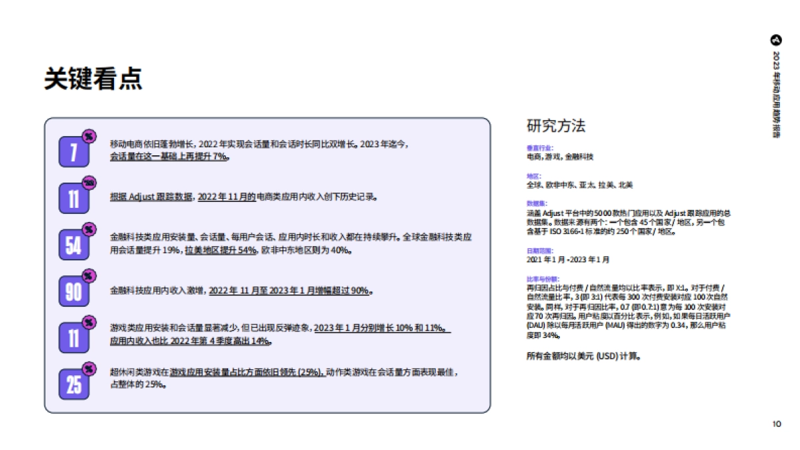
Task: Open the link 根据 Adjust 跟踪数据
Action: coord(149,195)
